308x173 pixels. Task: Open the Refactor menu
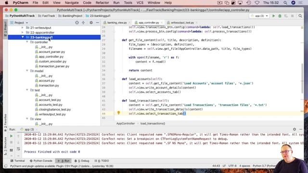[x=102, y=3]
